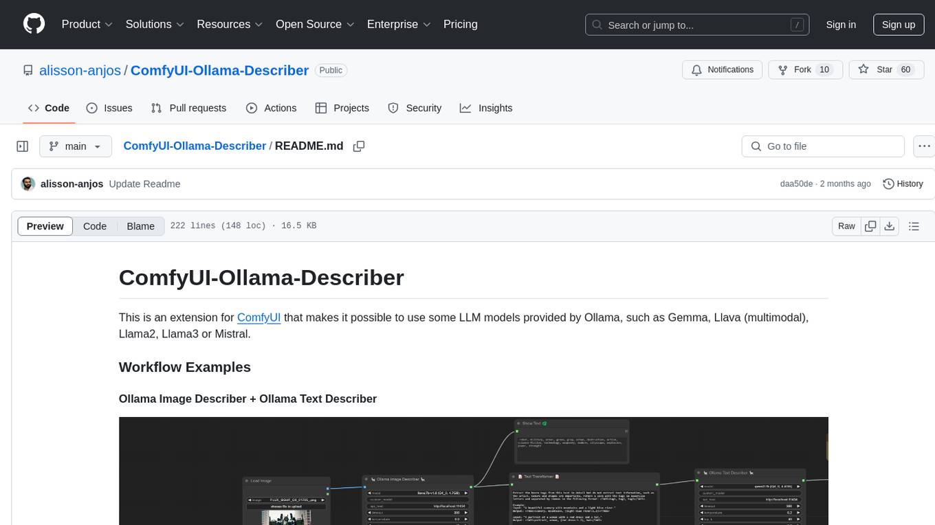
Task: Open the fork count 10
Action: point(824,70)
